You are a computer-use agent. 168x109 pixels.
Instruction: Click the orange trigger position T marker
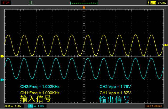[x=84, y=8]
